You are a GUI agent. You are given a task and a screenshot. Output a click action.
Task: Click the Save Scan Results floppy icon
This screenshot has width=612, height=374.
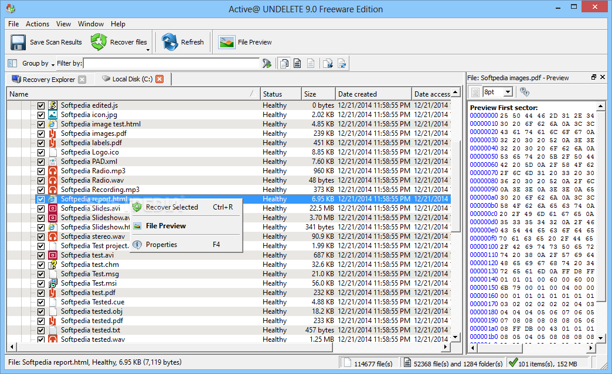point(18,42)
